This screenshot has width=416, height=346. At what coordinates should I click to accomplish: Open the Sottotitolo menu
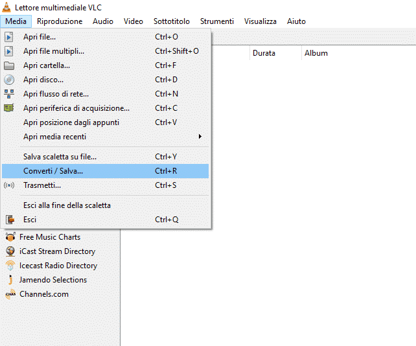172,21
